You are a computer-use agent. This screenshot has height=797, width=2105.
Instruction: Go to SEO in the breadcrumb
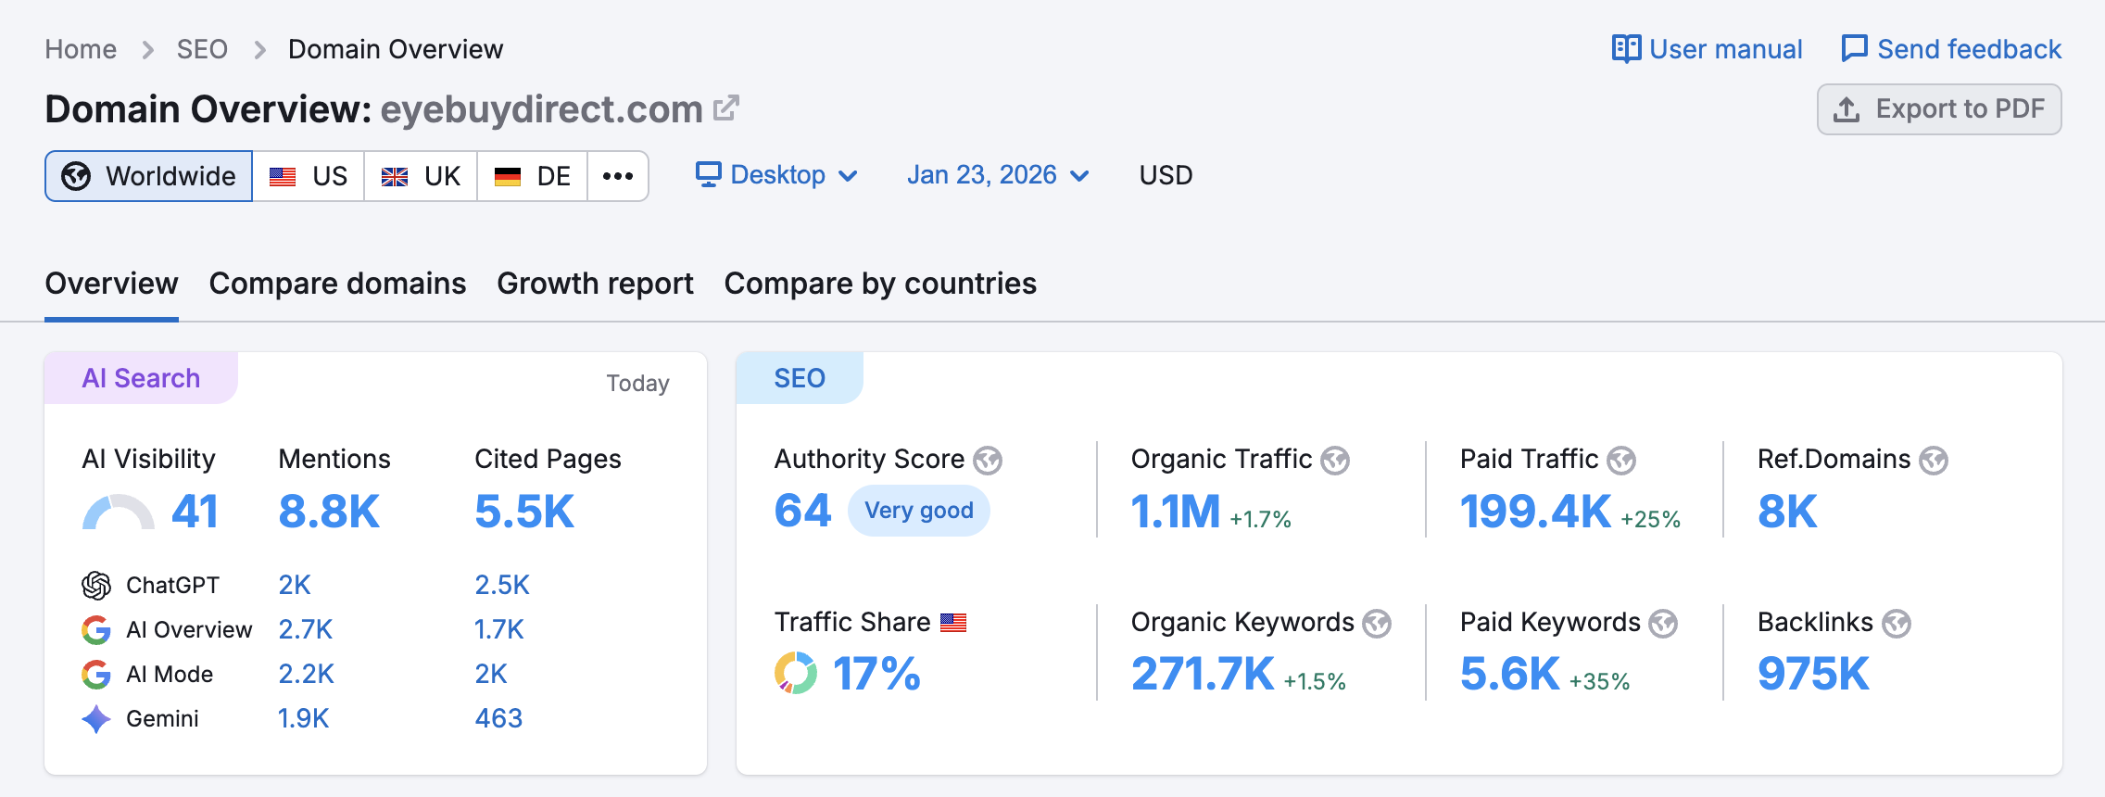(x=202, y=49)
